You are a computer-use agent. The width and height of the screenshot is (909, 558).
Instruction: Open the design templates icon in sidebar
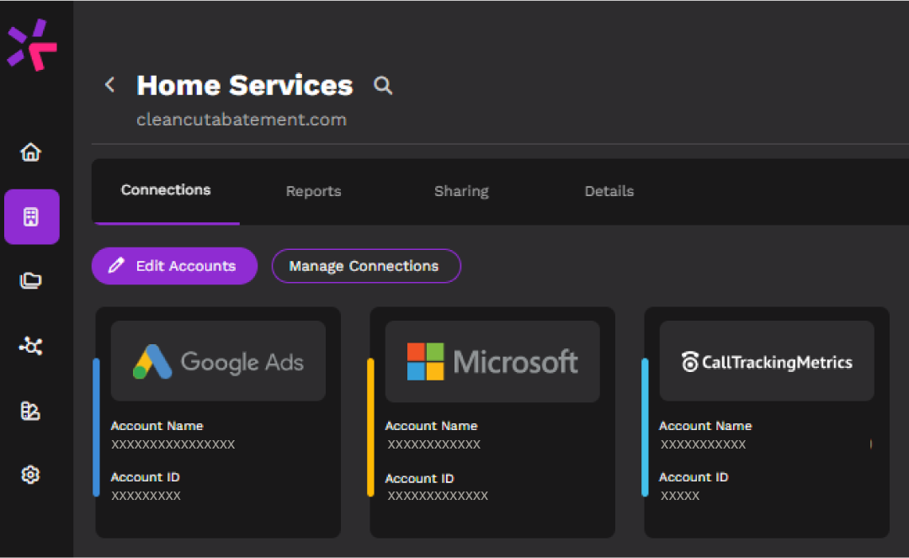coord(31,411)
